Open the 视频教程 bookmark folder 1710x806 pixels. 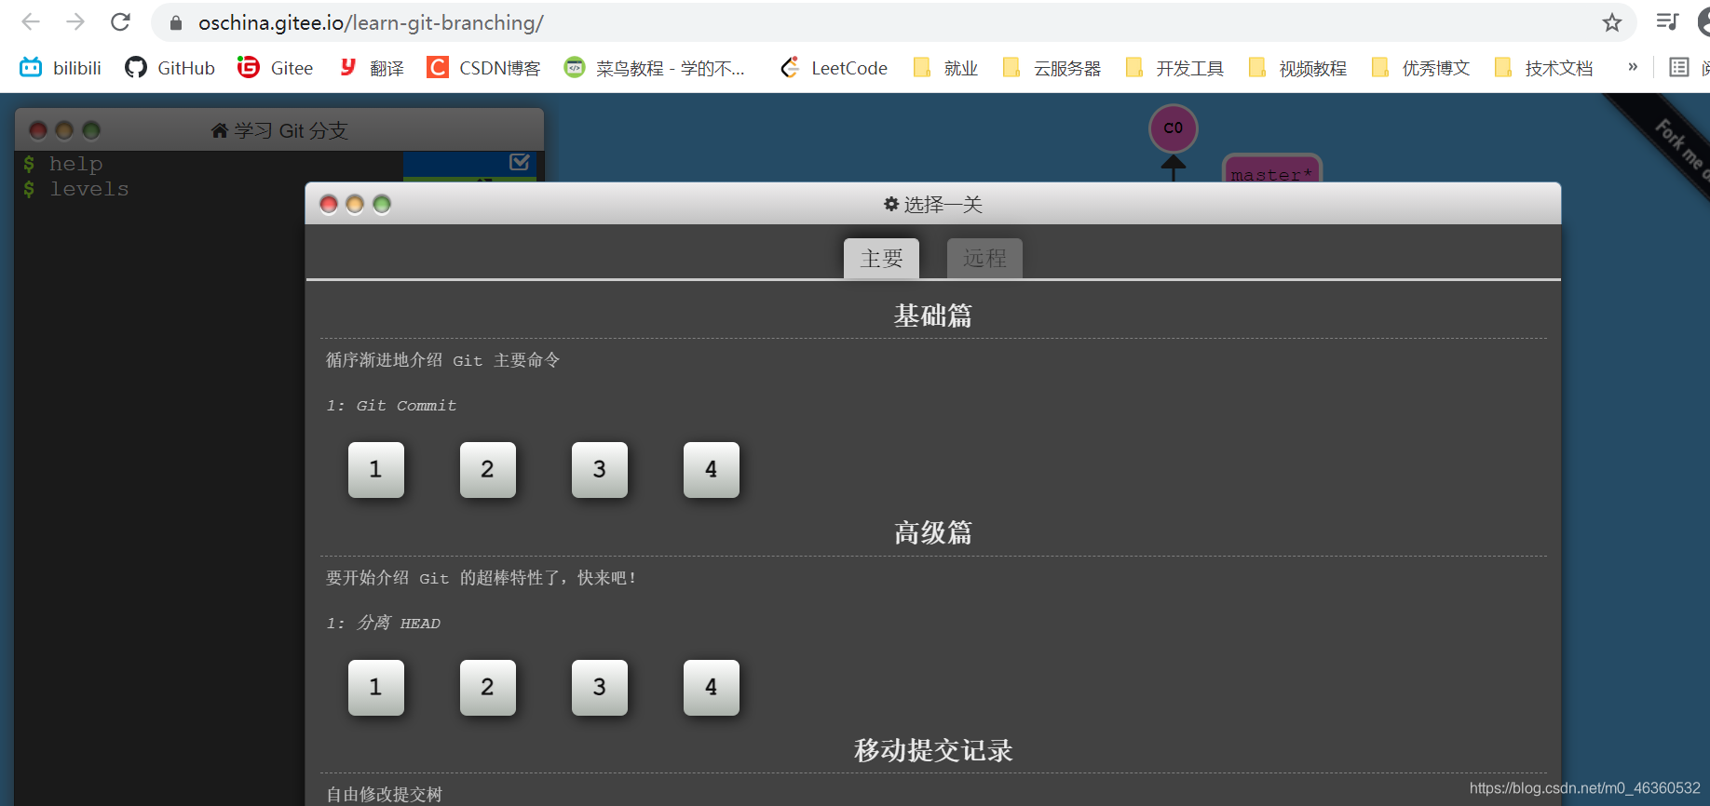(x=1298, y=68)
